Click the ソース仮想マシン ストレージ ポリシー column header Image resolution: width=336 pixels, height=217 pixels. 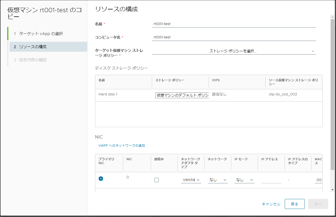click(x=294, y=82)
